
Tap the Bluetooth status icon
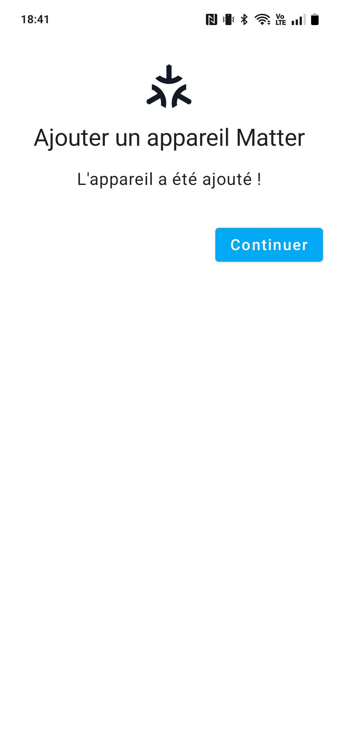tap(244, 19)
